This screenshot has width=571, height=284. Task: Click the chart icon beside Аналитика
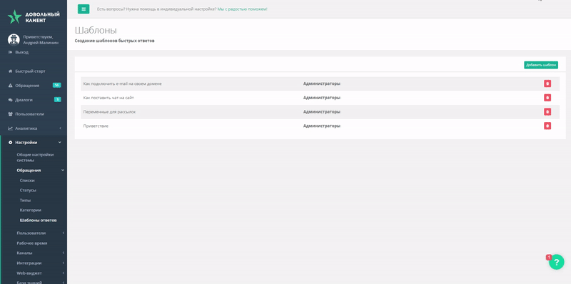tap(10, 128)
